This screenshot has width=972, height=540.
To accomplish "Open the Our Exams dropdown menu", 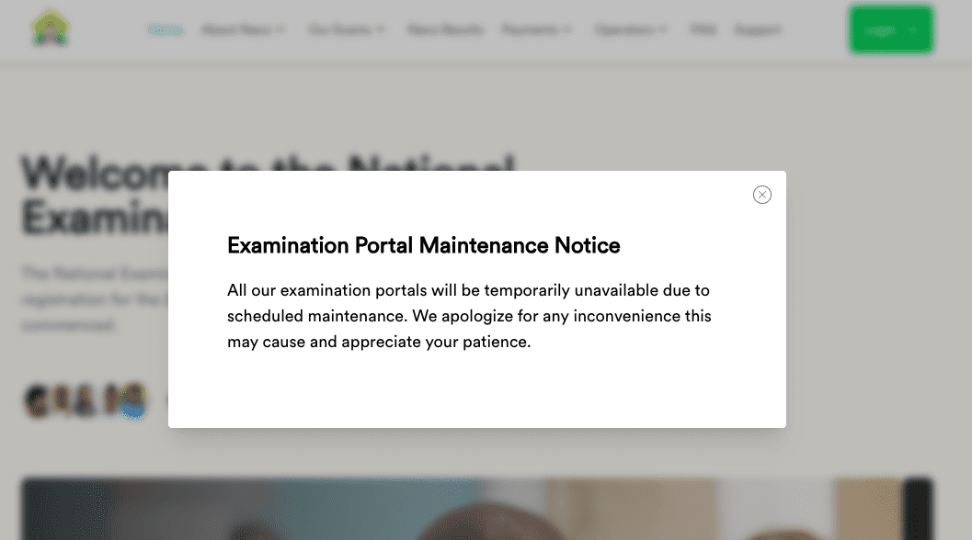I will 341,28.
